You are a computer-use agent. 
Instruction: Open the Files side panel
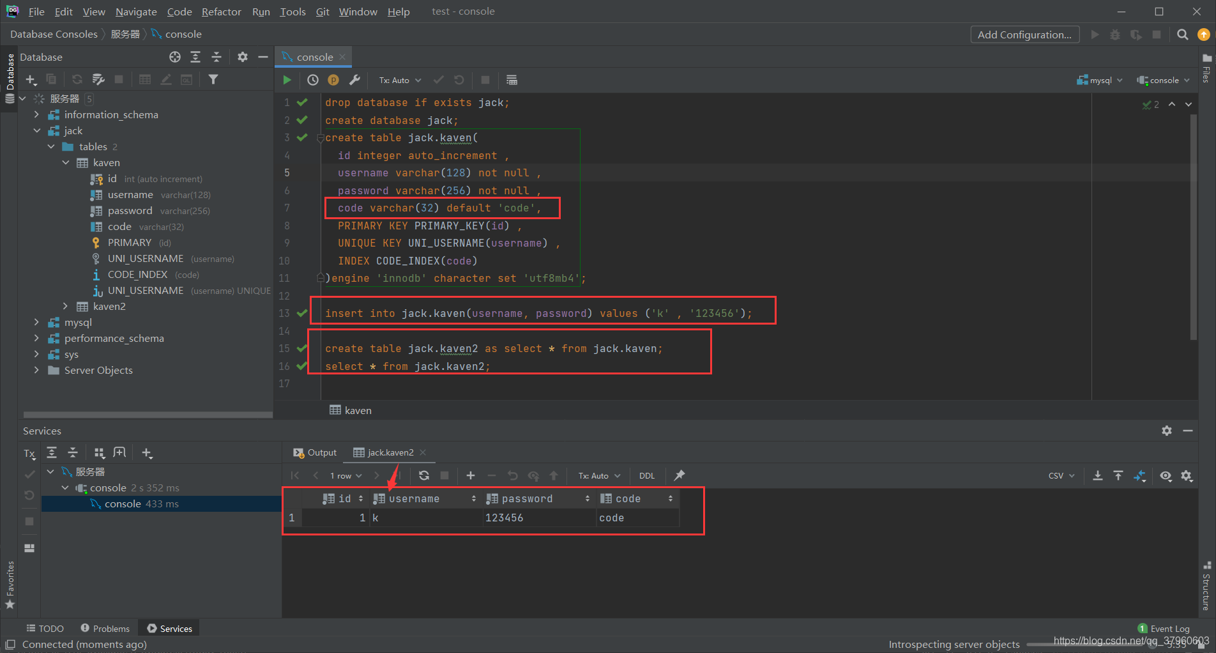pos(1206,68)
